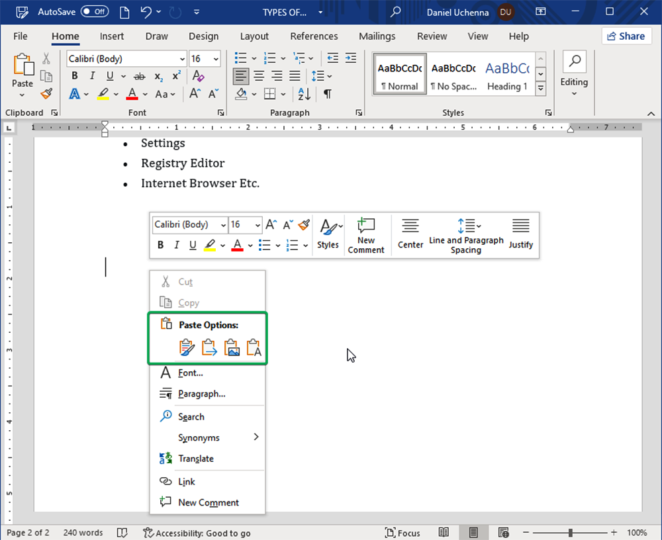The image size is (662, 540).
Task: Click the Share button
Action: tap(626, 36)
